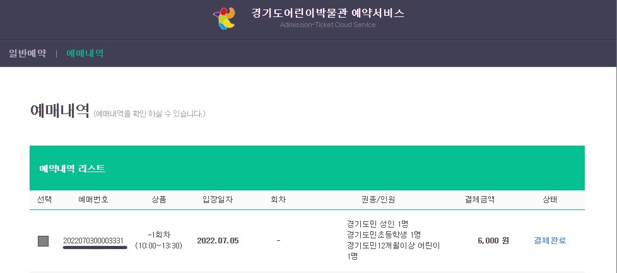Click the 결제금액 column header
This screenshot has height=273, width=617.
pos(479,200)
